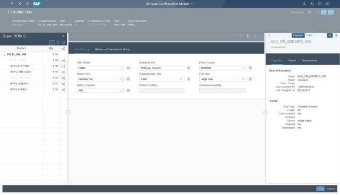Click the undo icon above characteristics

pos(248,36)
